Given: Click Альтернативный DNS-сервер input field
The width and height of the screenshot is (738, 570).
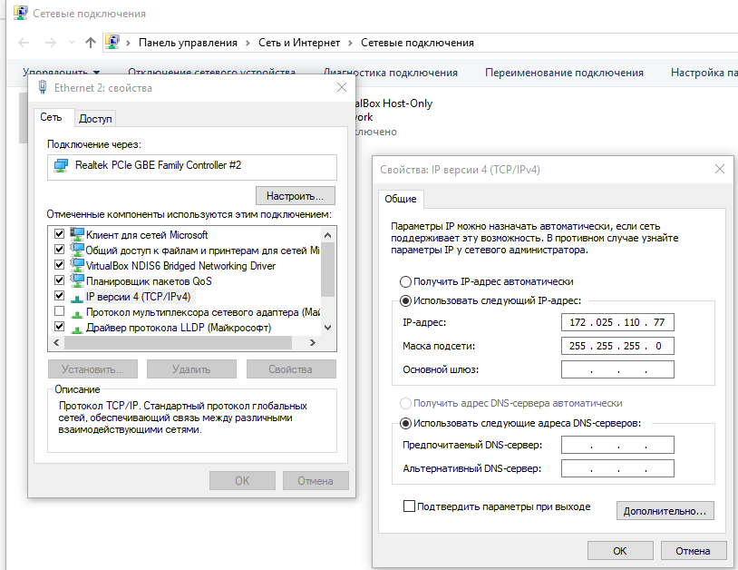Looking at the screenshot, I should [x=617, y=468].
